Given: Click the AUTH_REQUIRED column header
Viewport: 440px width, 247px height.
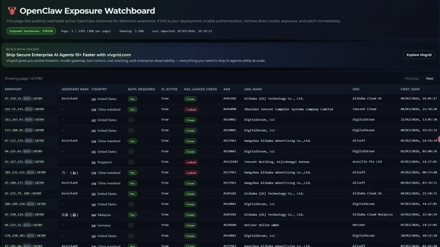Looking at the screenshot, I should (x=141, y=89).
